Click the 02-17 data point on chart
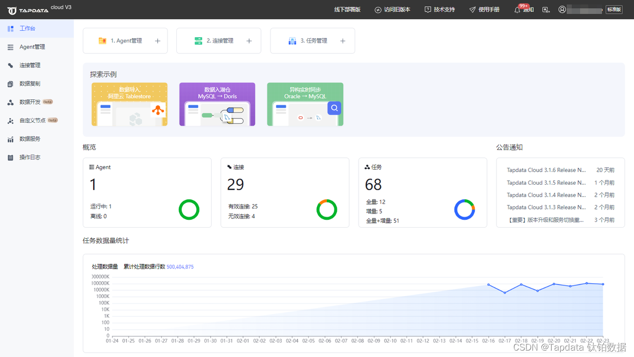Screen dimensions: 634x357 505,293
